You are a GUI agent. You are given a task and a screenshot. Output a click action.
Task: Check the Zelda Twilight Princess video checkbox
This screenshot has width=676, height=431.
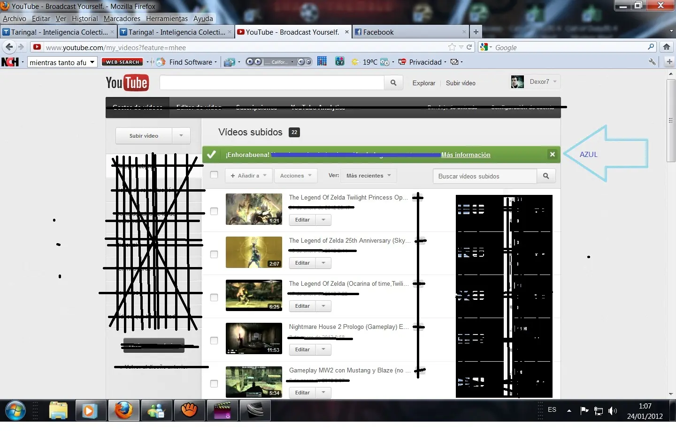tap(214, 211)
